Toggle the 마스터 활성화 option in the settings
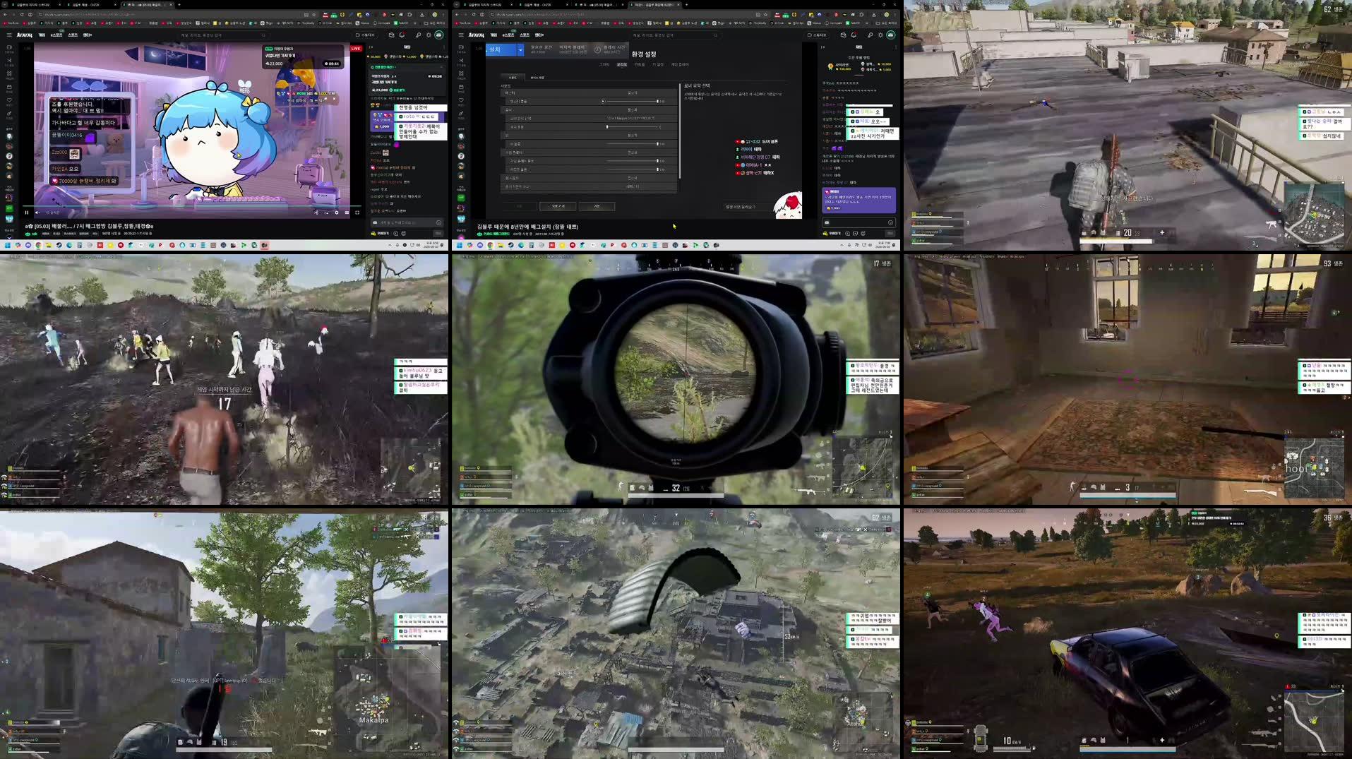Screen dimensions: 1352x759 632,93
